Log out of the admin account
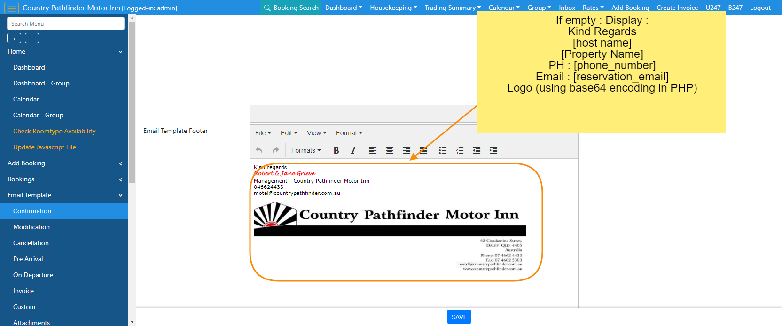The width and height of the screenshot is (782, 326). pos(760,8)
